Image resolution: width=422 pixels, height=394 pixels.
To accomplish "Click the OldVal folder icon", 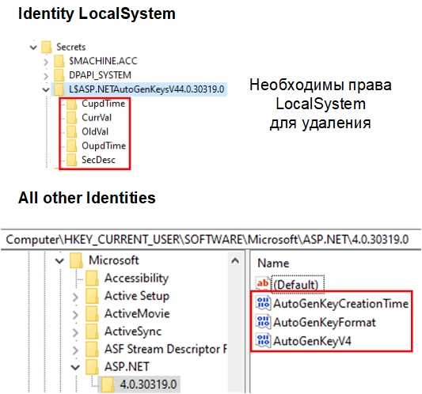I will point(72,132).
